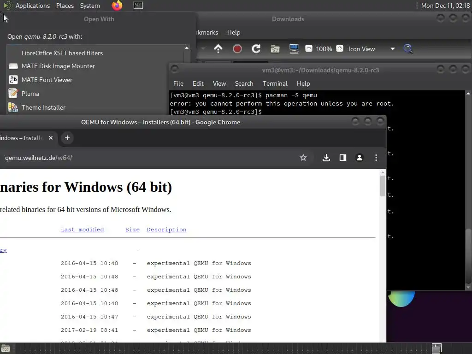The image size is (472, 354).
Task: Select LibreOffice XSLT based filters
Action: [62, 53]
